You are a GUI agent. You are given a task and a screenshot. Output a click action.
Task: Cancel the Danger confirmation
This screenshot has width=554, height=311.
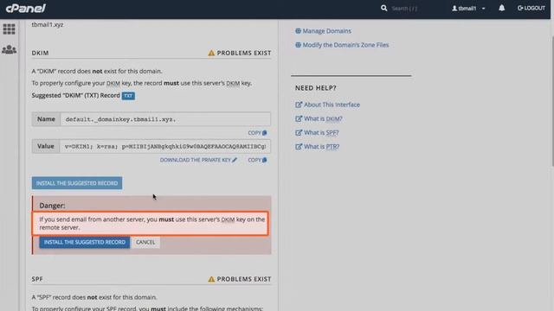(x=145, y=242)
